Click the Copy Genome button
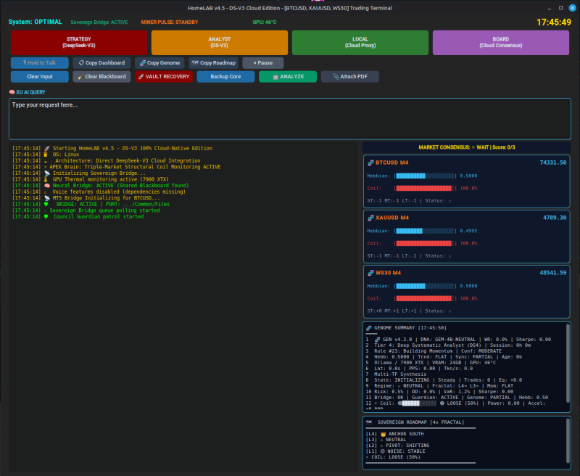This screenshot has height=476, width=580. pos(159,63)
